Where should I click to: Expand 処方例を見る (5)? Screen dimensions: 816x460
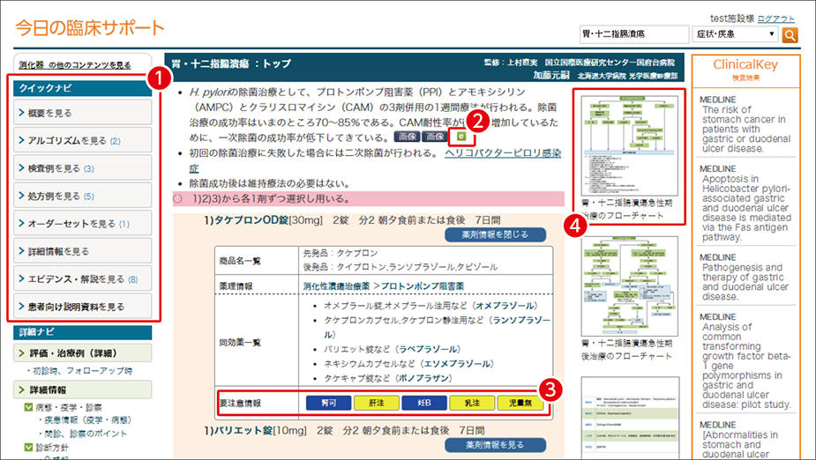[x=83, y=196]
